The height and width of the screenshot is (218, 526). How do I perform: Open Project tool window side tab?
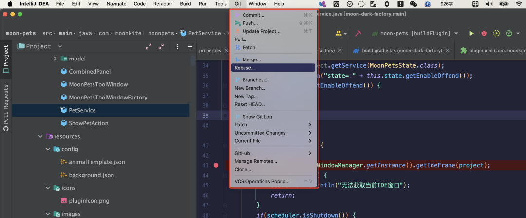[6, 60]
